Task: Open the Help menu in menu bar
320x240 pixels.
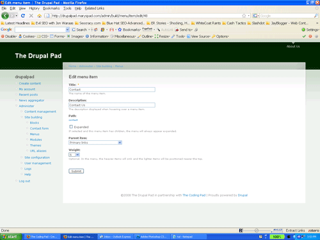Action: point(78,8)
